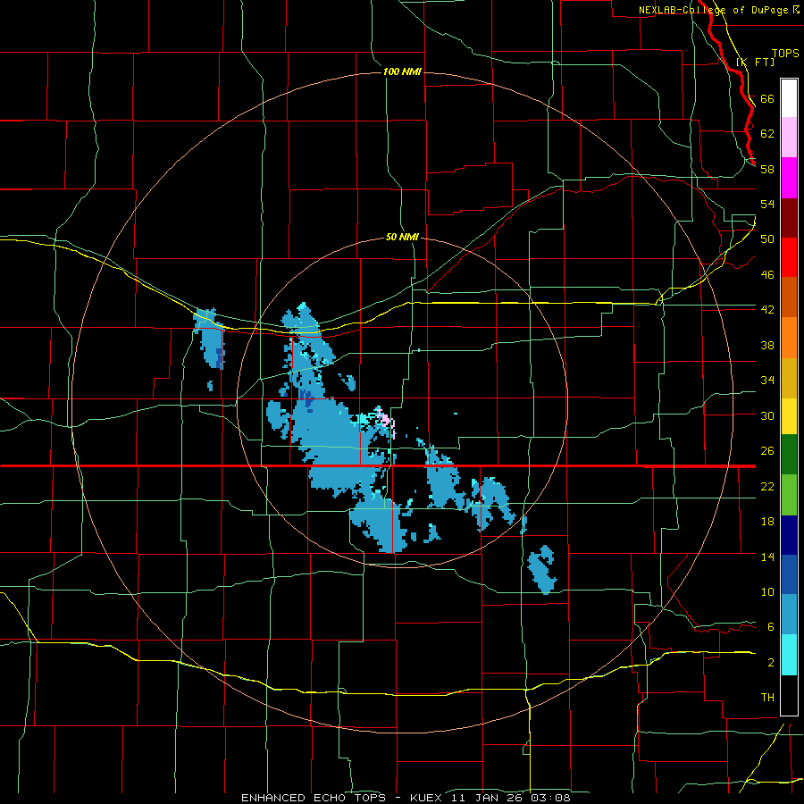The width and height of the screenshot is (804, 804).
Task: Click the 30 legend value
Action: click(x=767, y=415)
